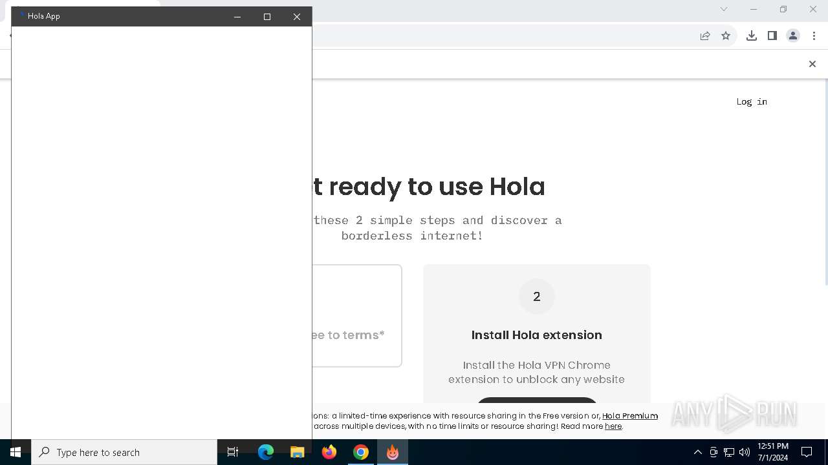
Task: Click the Hola App title bar icon
Action: [21, 15]
